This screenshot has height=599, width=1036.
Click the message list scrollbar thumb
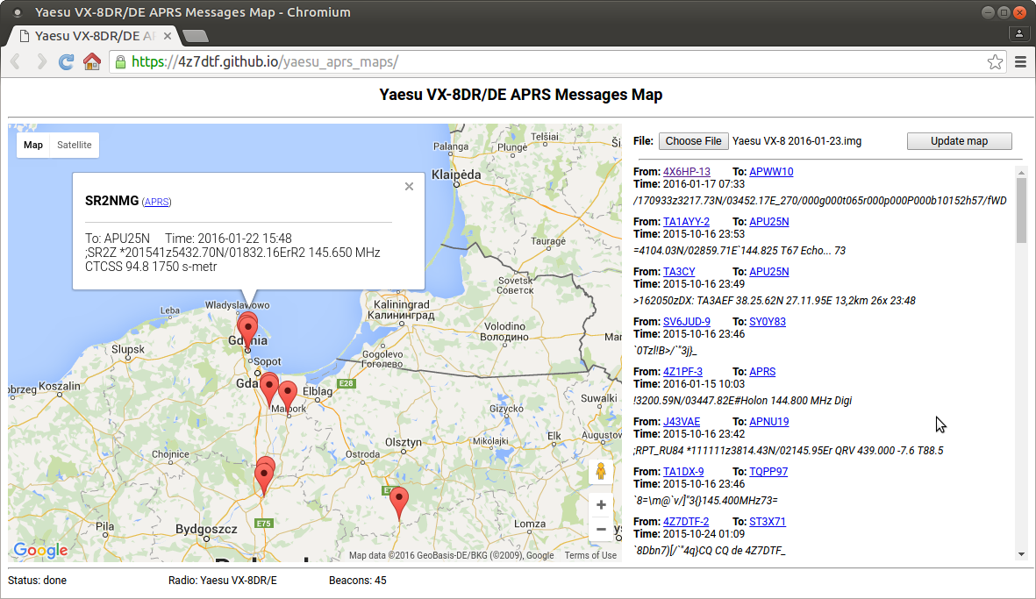1021,210
